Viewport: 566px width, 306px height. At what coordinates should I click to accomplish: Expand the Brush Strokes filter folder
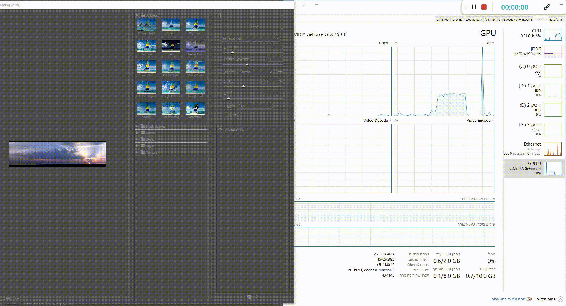(x=137, y=126)
